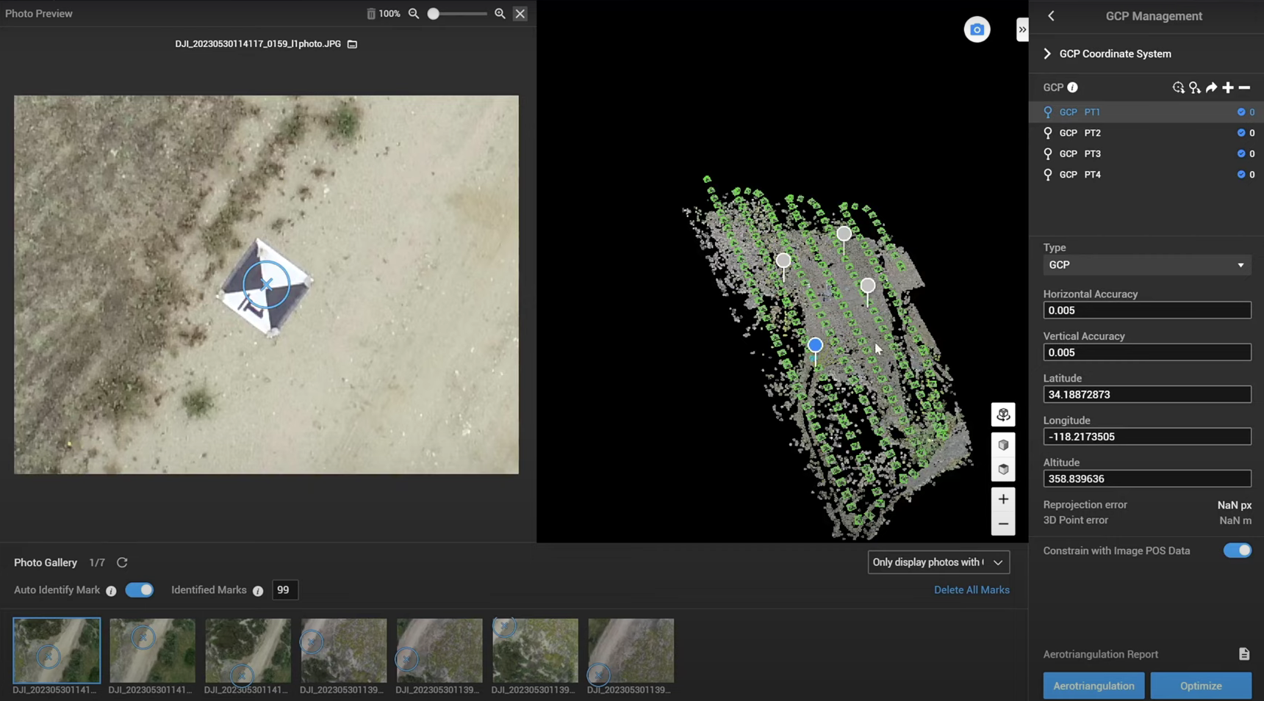Viewport: 1264px width, 701px height.
Task: Select the GCP PT4 row
Action: [x=1146, y=175]
